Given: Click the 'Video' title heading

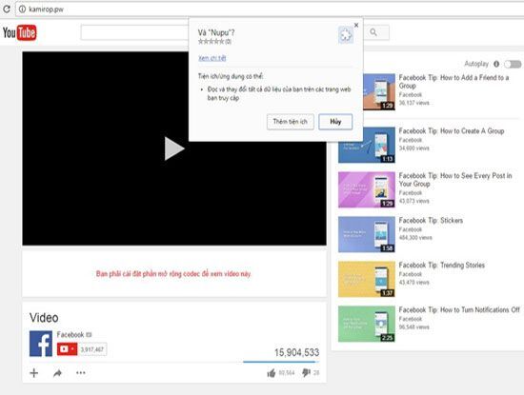Looking at the screenshot, I should (44, 318).
